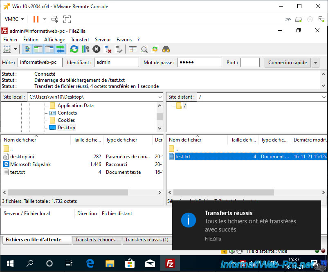
Task: Open the Site Manager dropdown arrow
Action: tap(16, 49)
